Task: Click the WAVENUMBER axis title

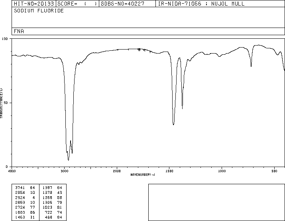Action: (x=143, y=175)
